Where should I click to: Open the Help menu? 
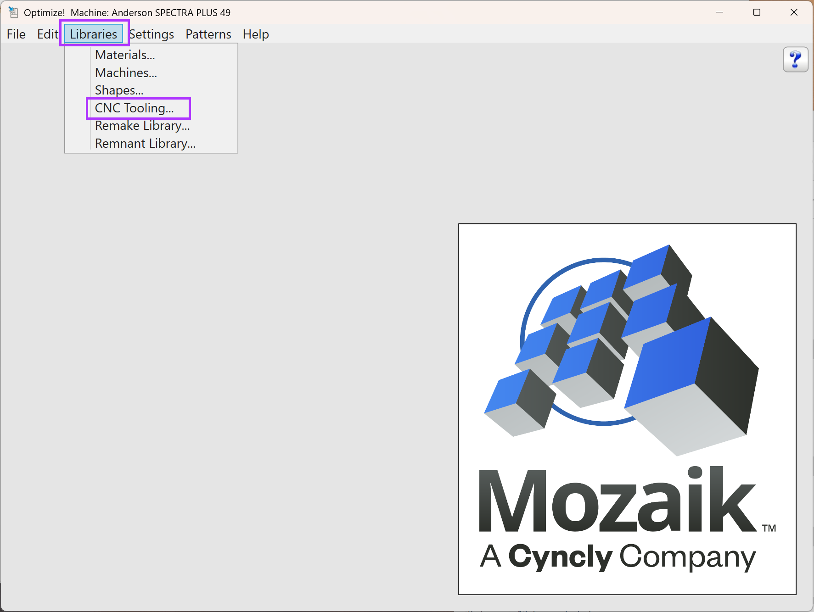pyautogui.click(x=256, y=34)
